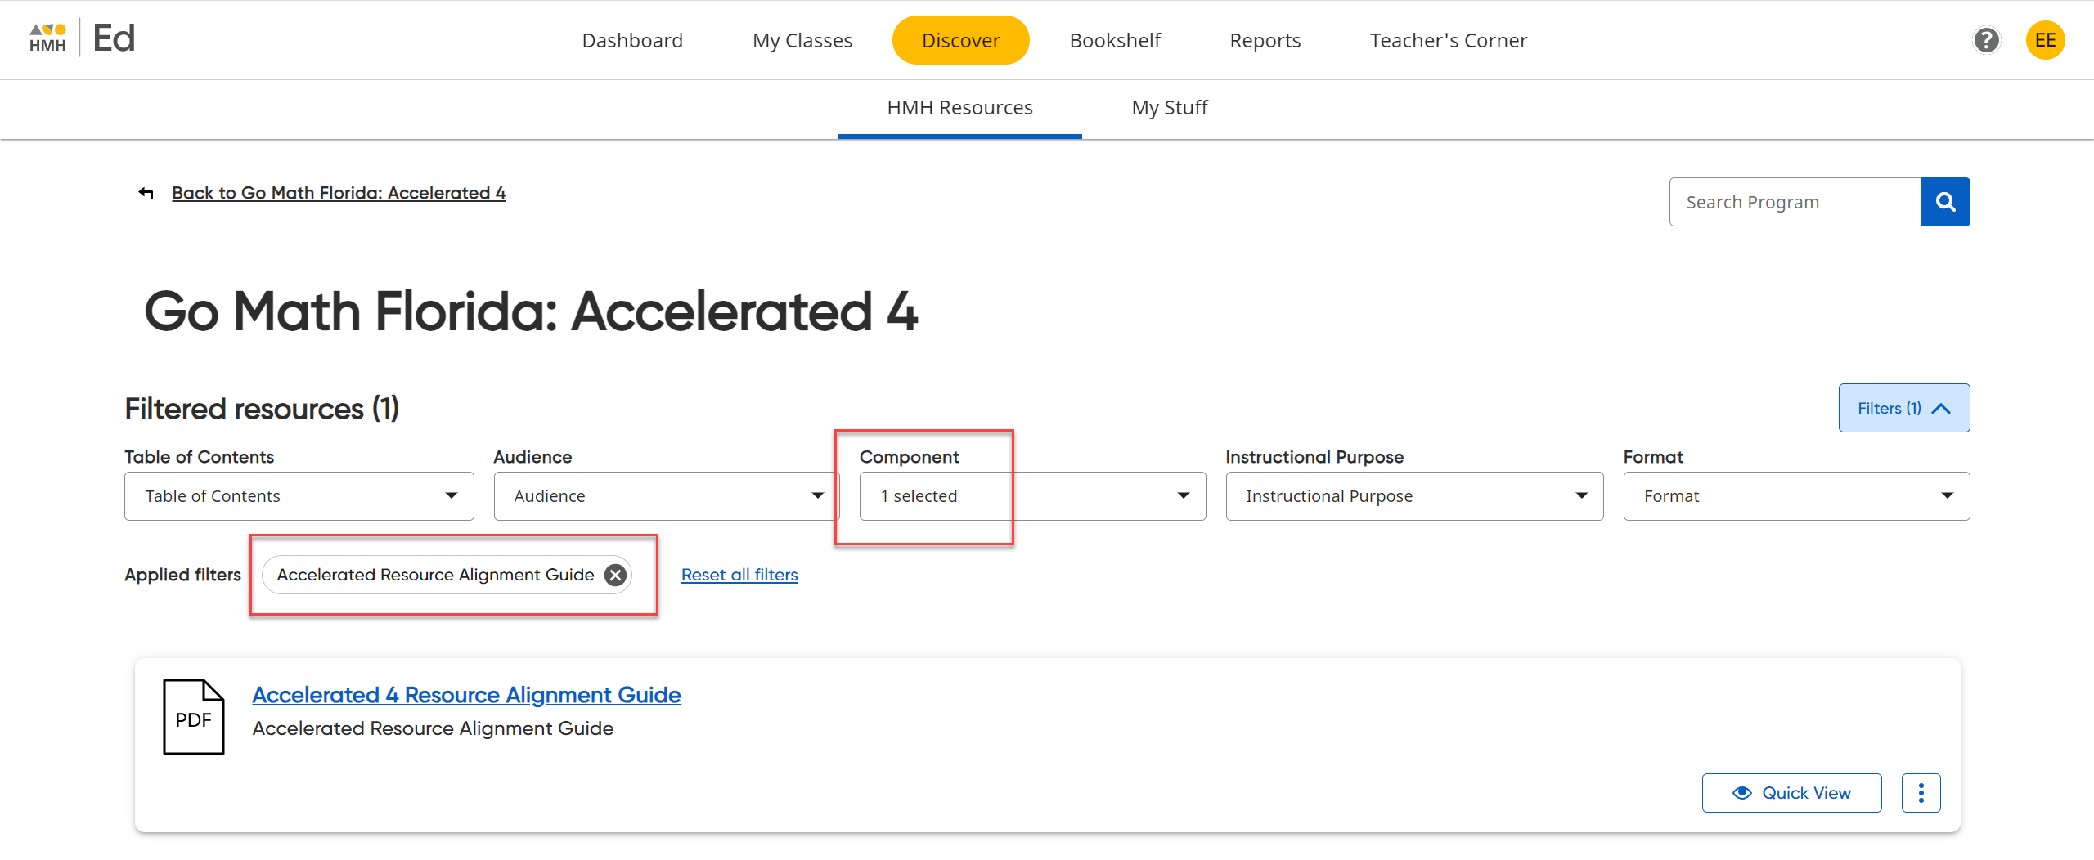Open Accelerated 4 Resource Alignment Guide
Image resolution: width=2094 pixels, height=860 pixels.
click(465, 694)
